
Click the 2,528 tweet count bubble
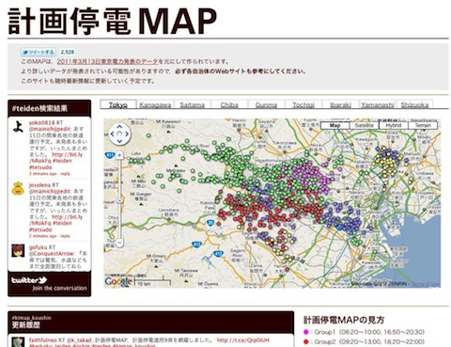point(68,52)
